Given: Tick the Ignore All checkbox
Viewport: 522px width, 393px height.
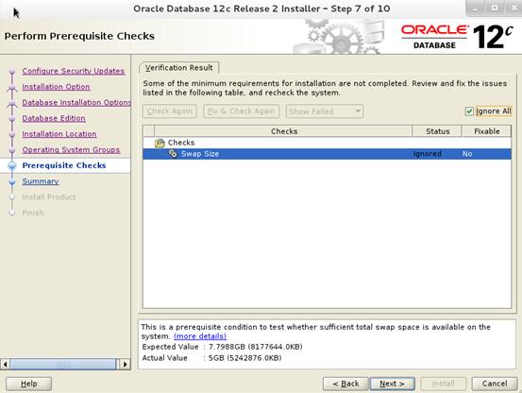Looking at the screenshot, I should click(469, 111).
